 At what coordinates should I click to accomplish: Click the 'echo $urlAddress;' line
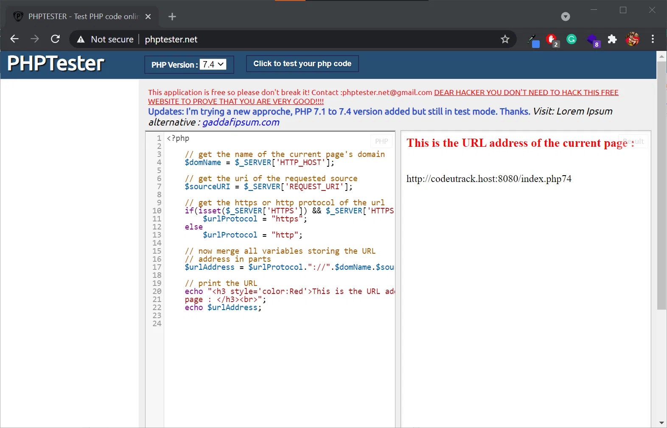[x=223, y=308]
